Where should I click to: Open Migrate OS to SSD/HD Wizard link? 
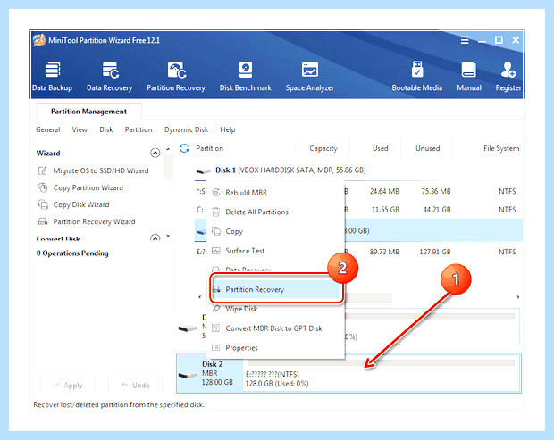click(101, 170)
